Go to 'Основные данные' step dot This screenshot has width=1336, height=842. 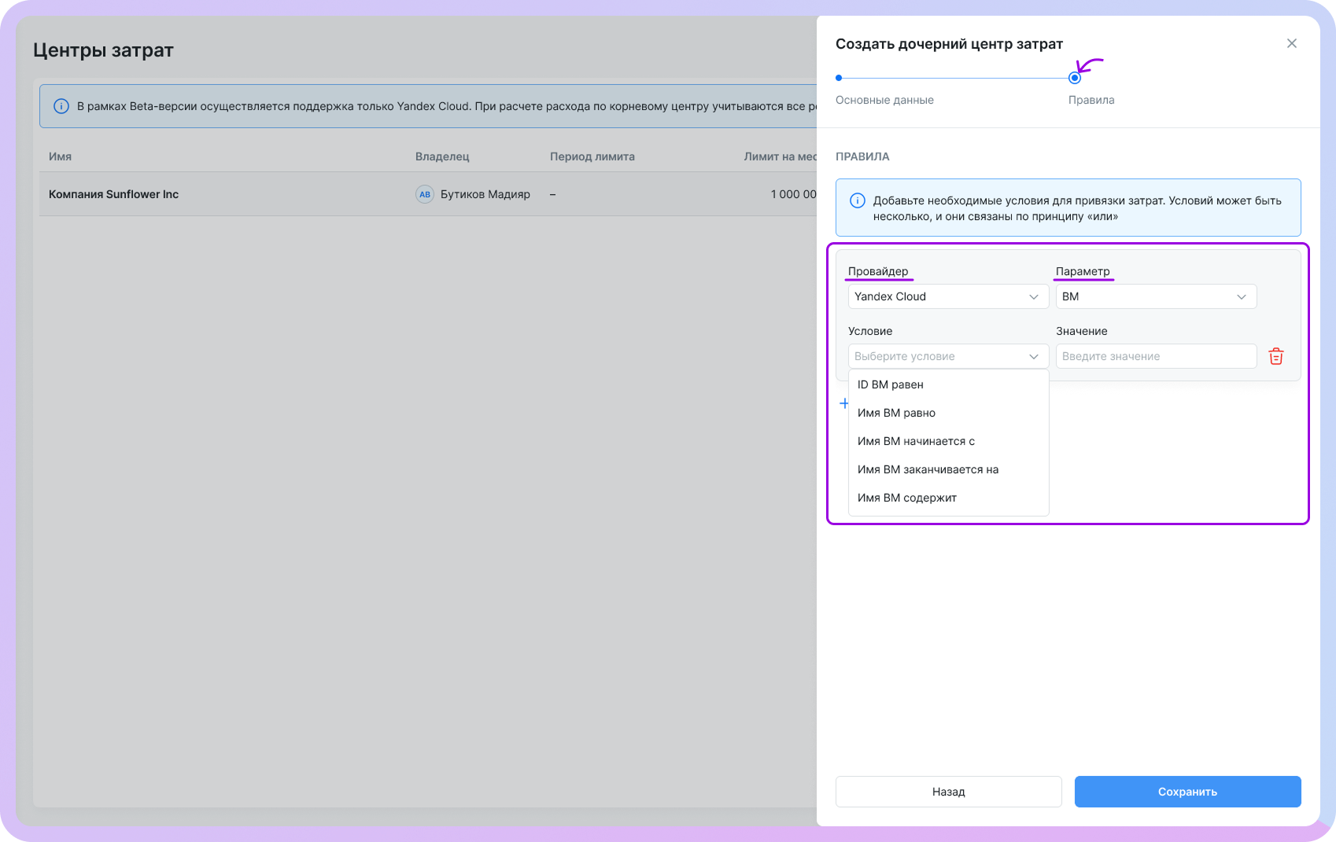point(839,78)
